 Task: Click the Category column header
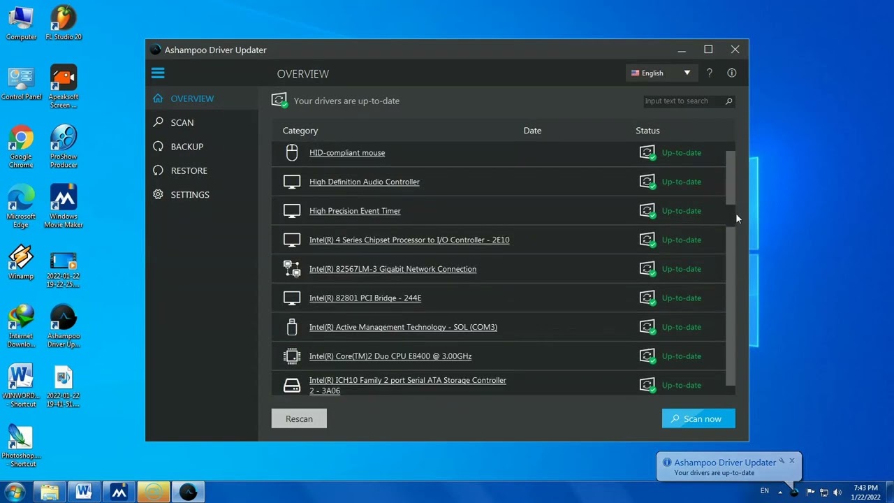(300, 131)
